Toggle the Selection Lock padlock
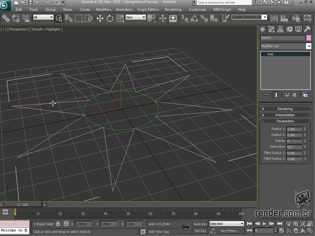Viewport: 315px width, 236px height. [58, 224]
